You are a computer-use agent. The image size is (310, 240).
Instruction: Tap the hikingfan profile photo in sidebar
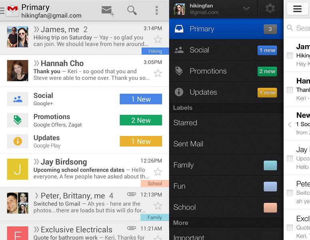click(x=179, y=9)
